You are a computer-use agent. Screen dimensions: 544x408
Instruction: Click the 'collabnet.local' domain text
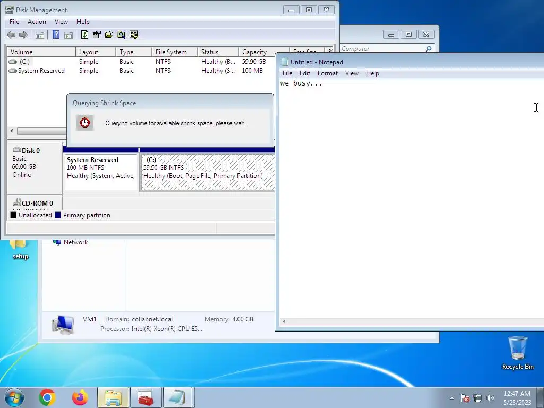pos(152,319)
